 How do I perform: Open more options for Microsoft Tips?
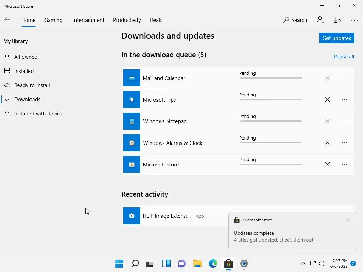pyautogui.click(x=345, y=100)
